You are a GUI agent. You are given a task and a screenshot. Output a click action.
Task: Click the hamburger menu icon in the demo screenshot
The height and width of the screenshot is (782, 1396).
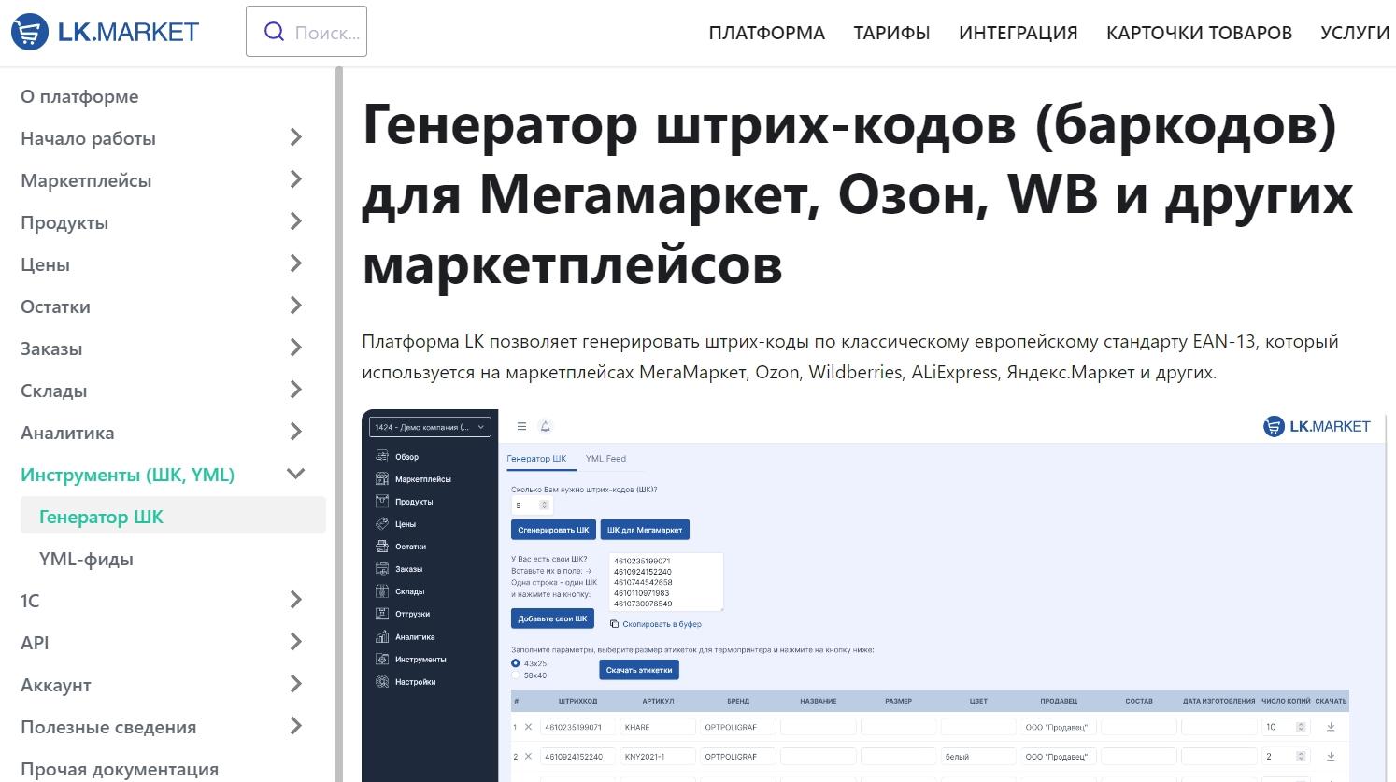click(x=521, y=426)
